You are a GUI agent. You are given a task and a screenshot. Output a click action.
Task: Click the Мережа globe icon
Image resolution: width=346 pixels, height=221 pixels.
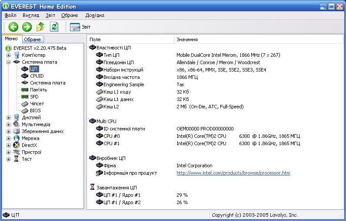click(x=17, y=138)
